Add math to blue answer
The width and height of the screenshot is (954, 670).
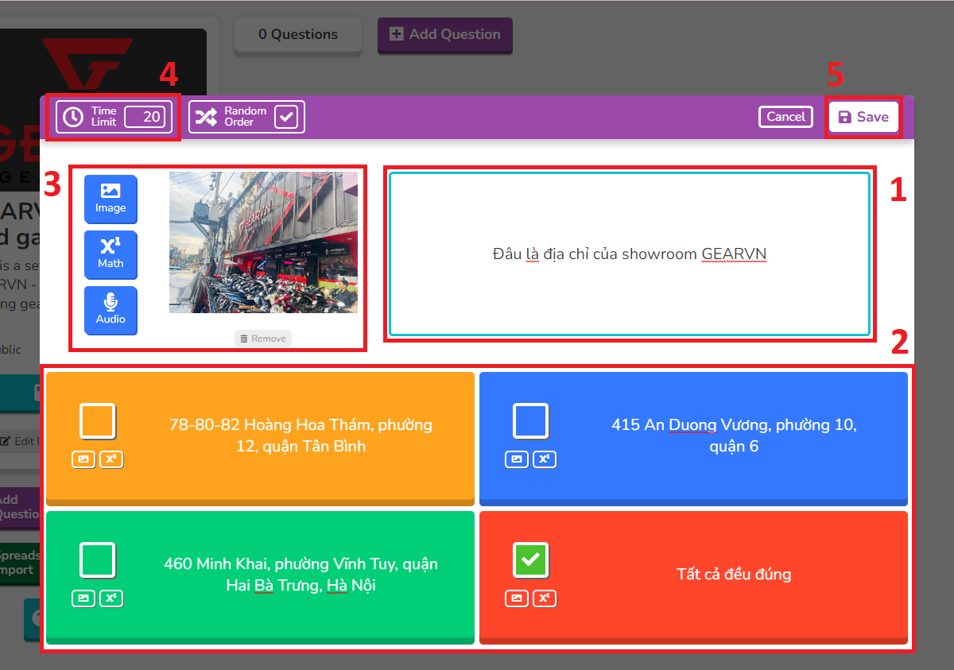point(545,459)
